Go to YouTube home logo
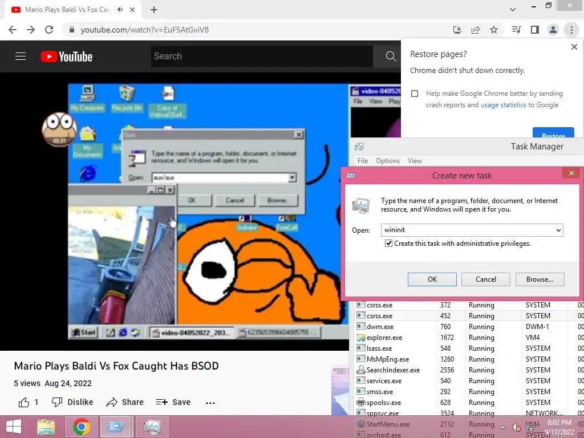The image size is (584, 438). coord(67,56)
